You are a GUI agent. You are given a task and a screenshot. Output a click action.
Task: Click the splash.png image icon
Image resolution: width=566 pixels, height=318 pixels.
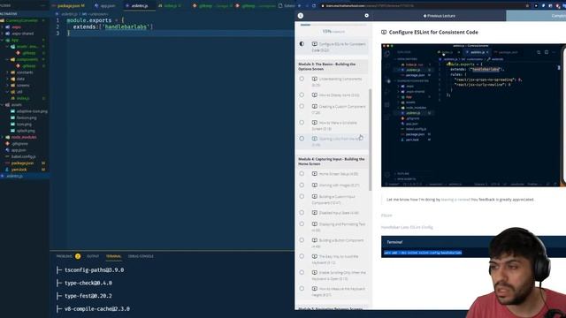pos(13,131)
